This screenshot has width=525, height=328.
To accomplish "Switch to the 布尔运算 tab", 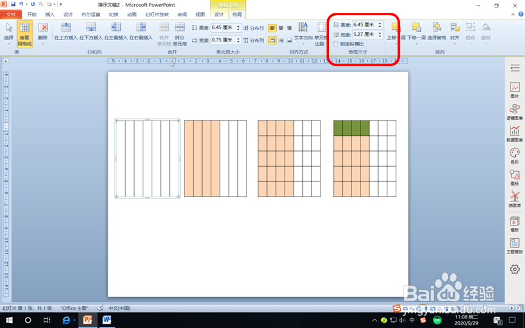I will tap(90, 15).
